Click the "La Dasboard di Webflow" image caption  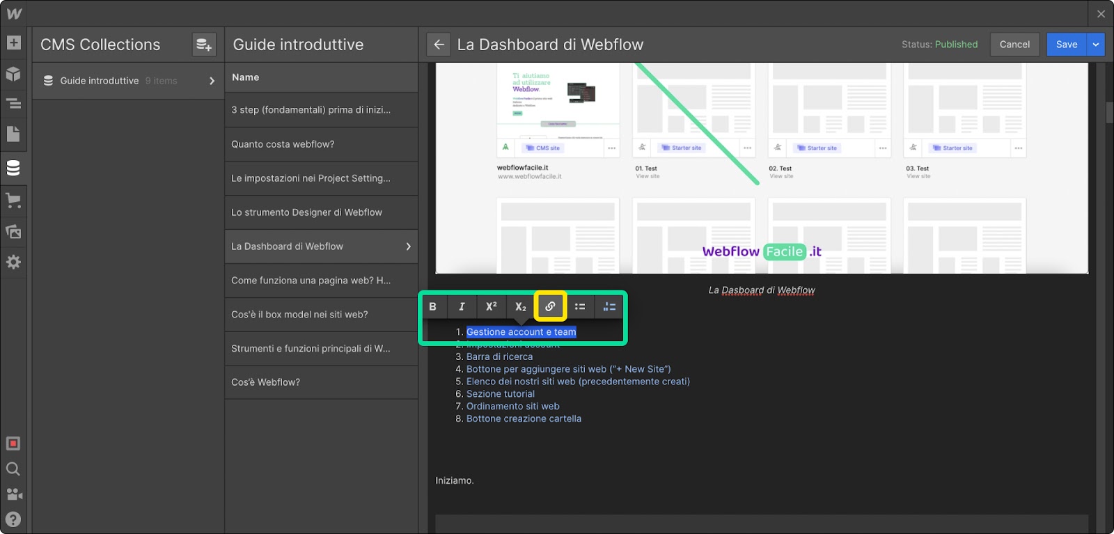(x=762, y=290)
